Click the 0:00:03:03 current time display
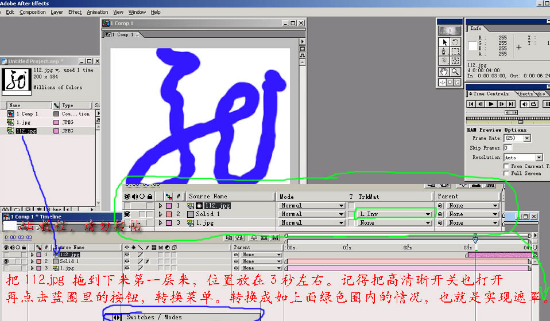The width and height of the screenshot is (550, 321). (18, 237)
